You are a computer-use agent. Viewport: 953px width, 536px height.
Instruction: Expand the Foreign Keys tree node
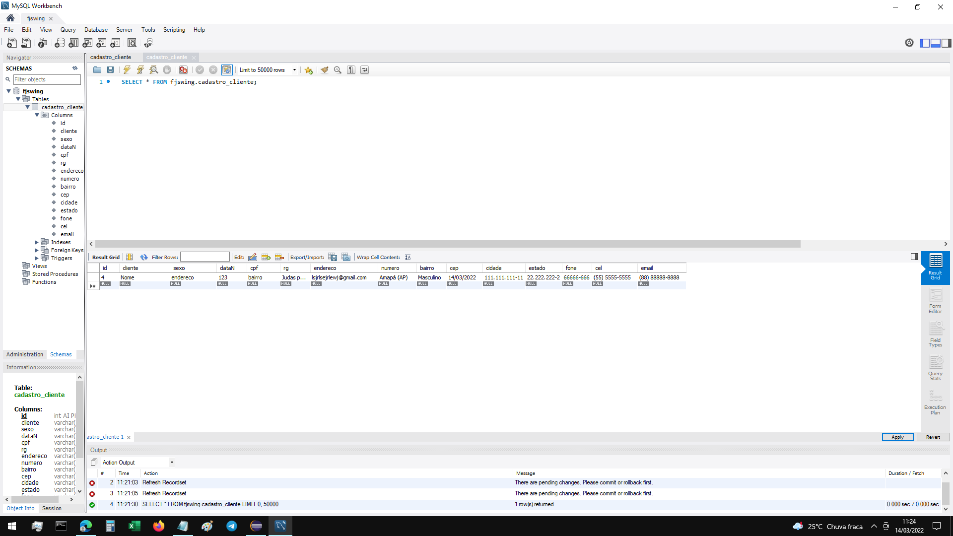point(37,250)
